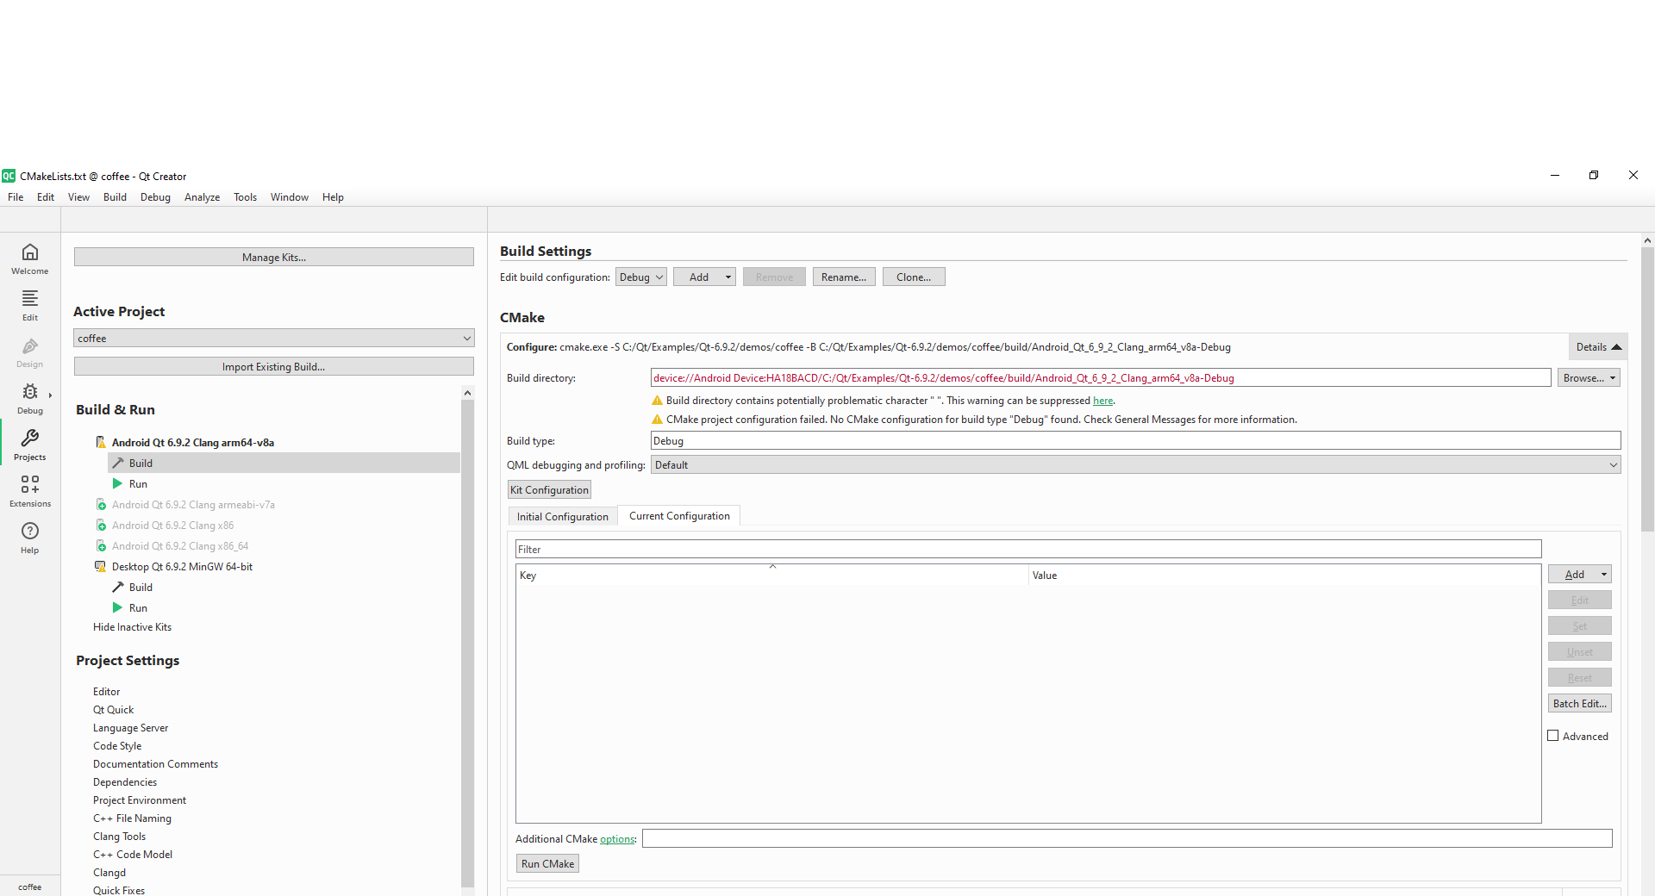This screenshot has width=1655, height=896.
Task: Click the add icon for Android Clang x86_64 kit
Action: (101, 545)
